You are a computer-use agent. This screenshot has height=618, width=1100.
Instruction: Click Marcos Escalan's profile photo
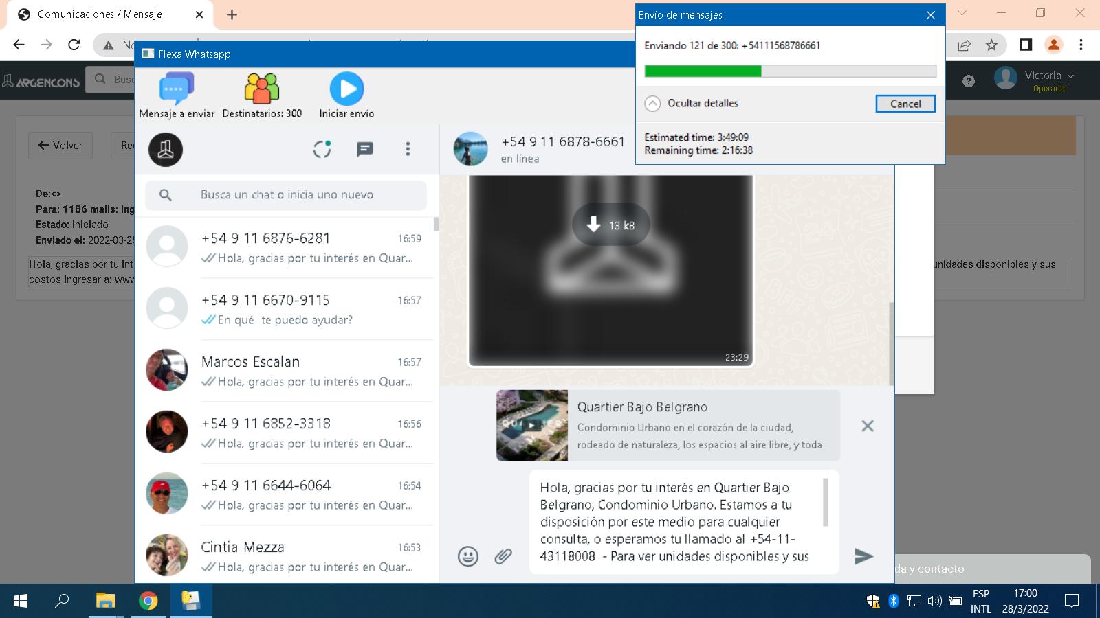click(167, 369)
